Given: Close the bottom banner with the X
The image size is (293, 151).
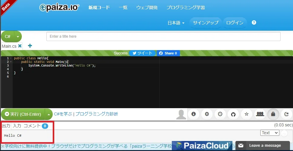Looking at the screenshot, I should click(x=3, y=146).
